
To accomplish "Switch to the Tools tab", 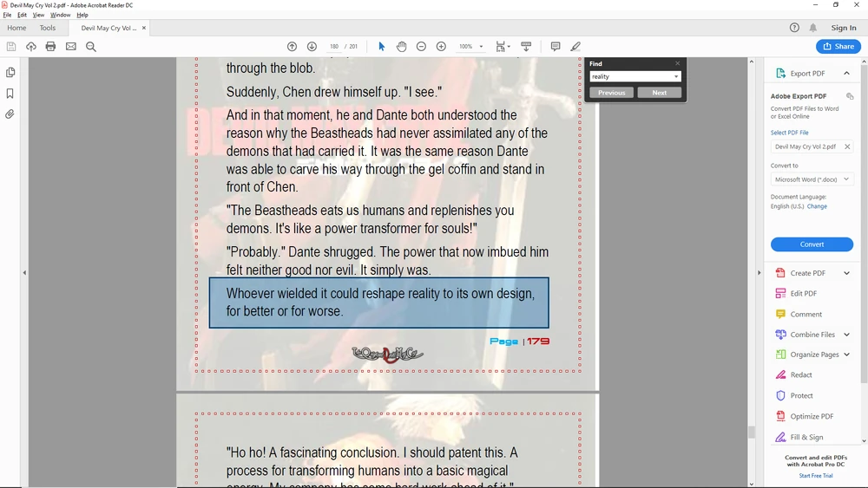I will click(x=48, y=28).
